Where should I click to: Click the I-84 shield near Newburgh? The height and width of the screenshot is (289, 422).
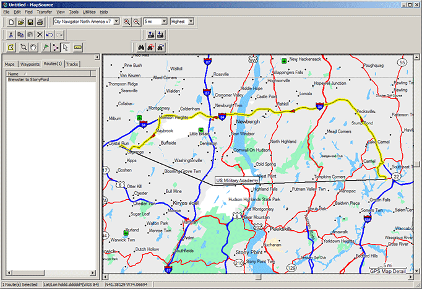pyautogui.click(x=222, y=117)
